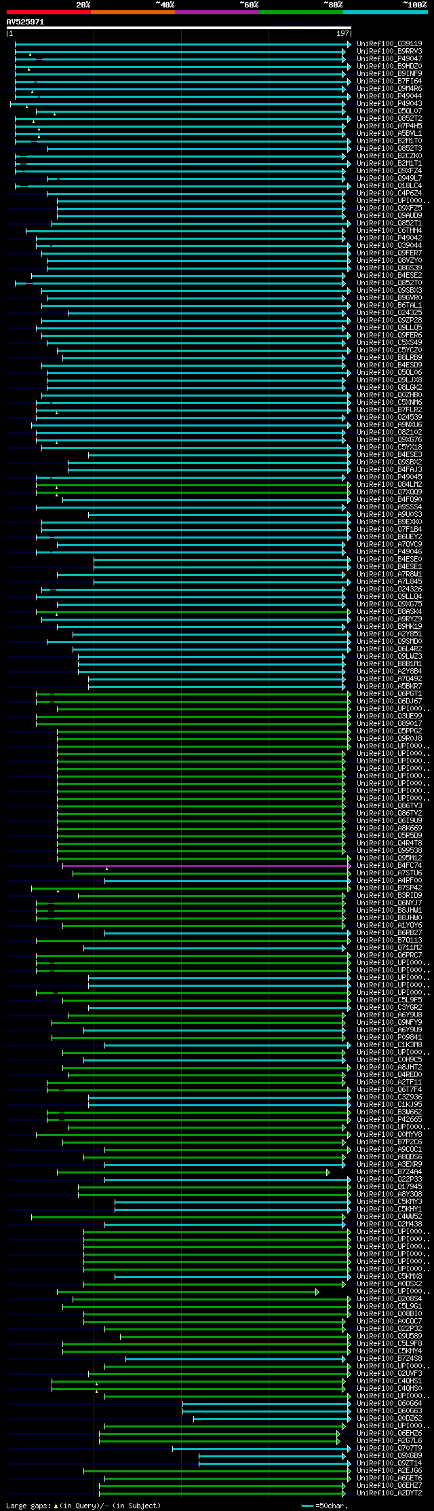Select the UniRef100_Q7F1B4 label
This screenshot has height=1511, width=434.
point(389,530)
